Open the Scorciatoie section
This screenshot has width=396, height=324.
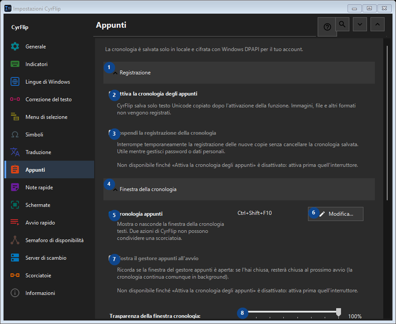click(49, 275)
